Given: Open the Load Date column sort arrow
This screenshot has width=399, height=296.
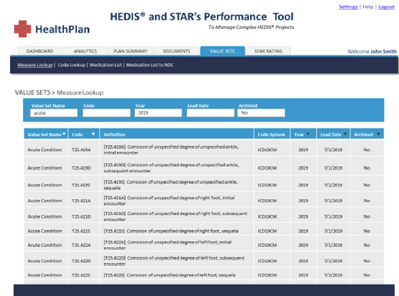Looking at the screenshot, I should pos(345,134).
